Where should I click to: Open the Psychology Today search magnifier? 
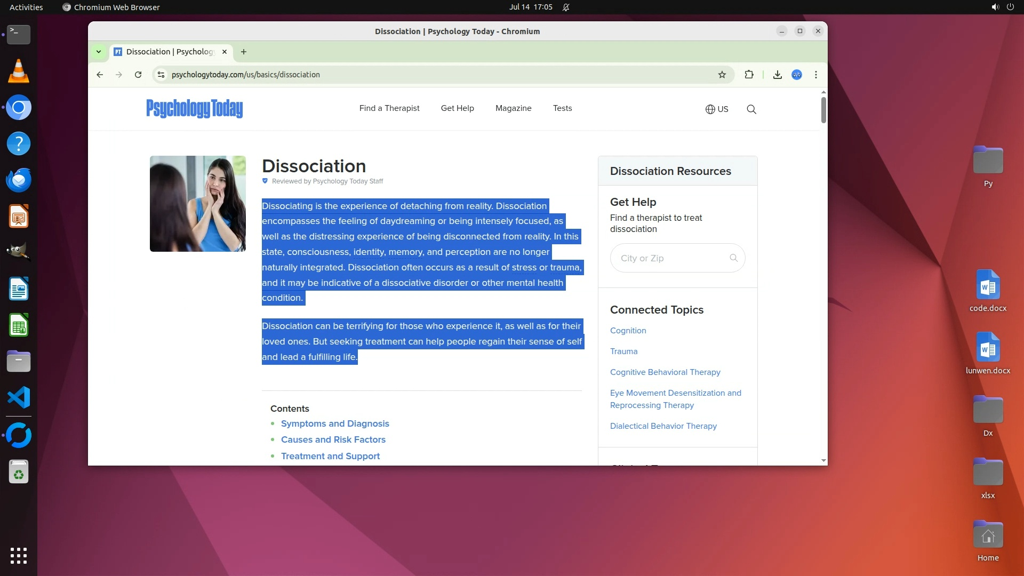pyautogui.click(x=751, y=109)
